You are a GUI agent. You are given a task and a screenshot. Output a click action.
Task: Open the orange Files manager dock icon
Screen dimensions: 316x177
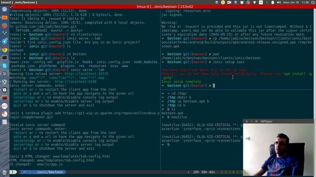4,18
